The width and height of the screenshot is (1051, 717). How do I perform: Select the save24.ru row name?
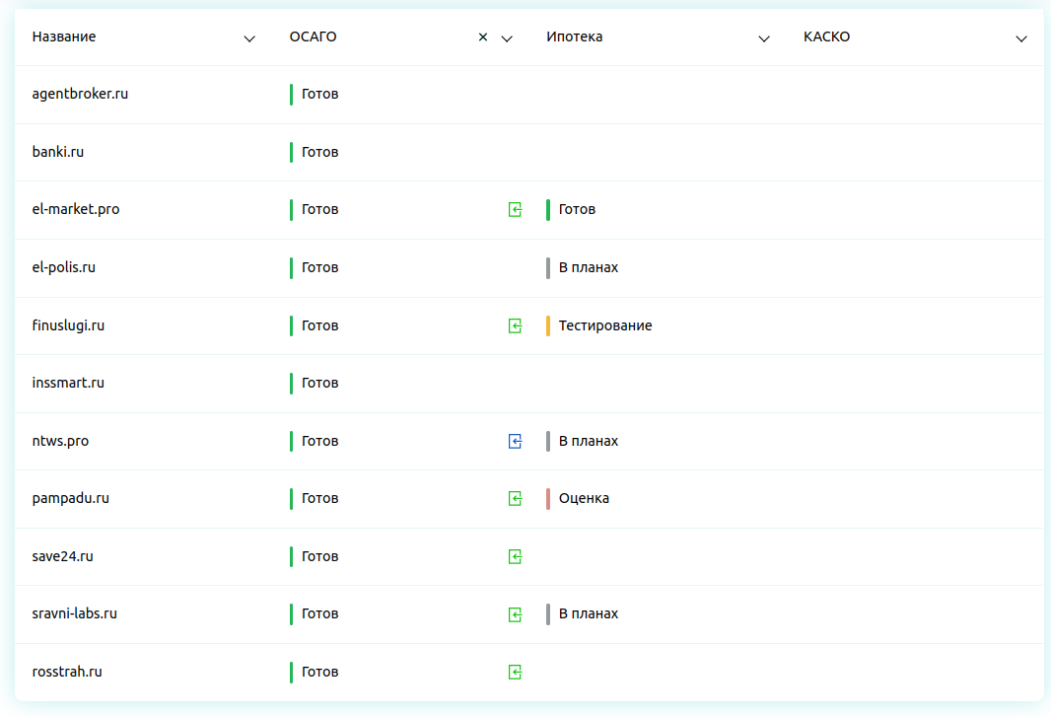(62, 556)
